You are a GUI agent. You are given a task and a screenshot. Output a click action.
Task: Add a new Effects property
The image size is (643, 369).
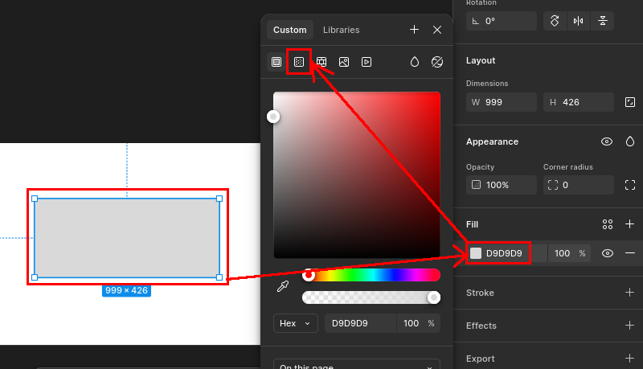630,326
